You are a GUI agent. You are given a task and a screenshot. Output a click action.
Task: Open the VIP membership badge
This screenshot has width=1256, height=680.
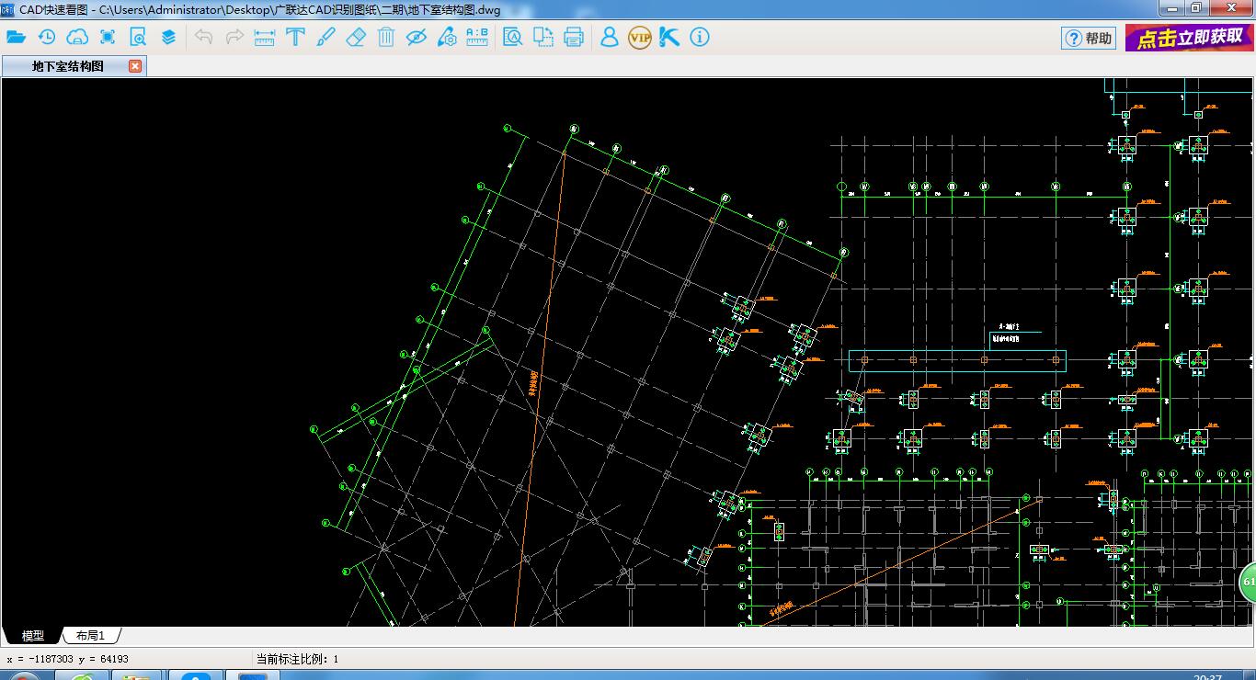[x=639, y=38]
